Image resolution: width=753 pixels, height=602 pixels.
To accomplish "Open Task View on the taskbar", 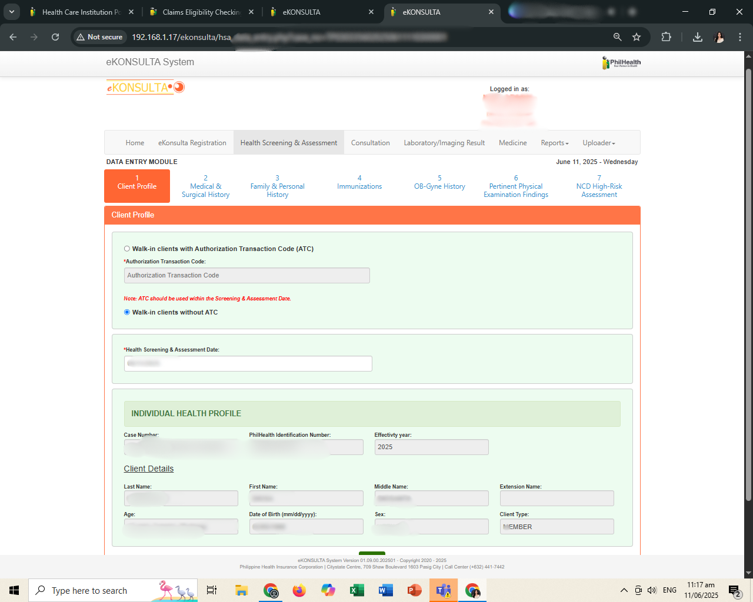I will (x=212, y=590).
